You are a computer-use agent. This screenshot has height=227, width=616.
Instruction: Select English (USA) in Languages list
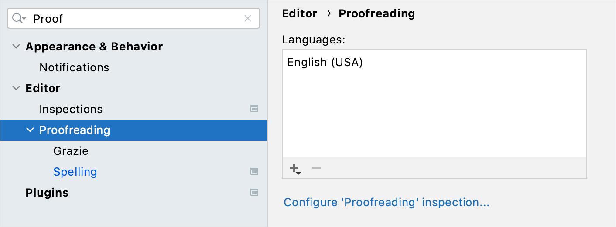pyautogui.click(x=325, y=63)
